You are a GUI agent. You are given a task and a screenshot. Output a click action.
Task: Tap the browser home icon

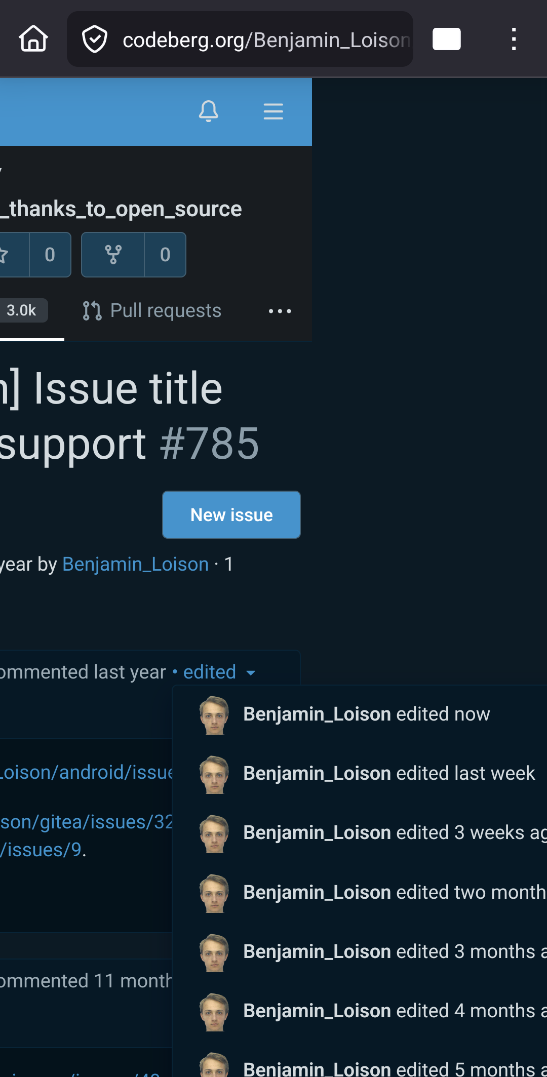click(33, 39)
